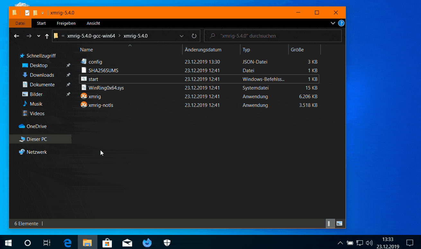
Task: Open Netzwerk in the navigation pane
Action: pos(37,152)
